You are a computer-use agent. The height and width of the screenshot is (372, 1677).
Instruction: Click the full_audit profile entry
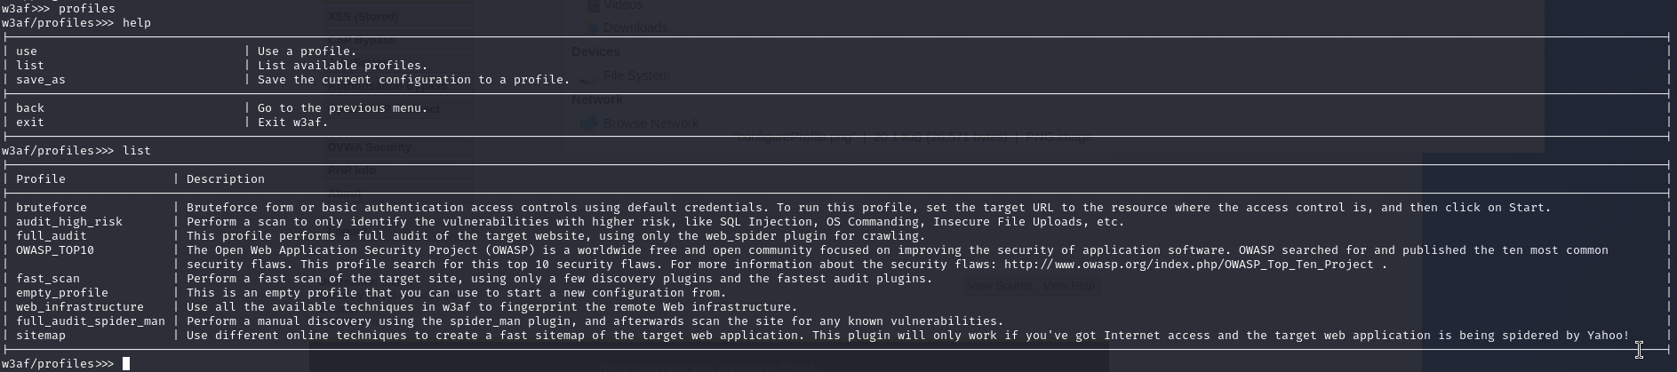tap(52, 236)
